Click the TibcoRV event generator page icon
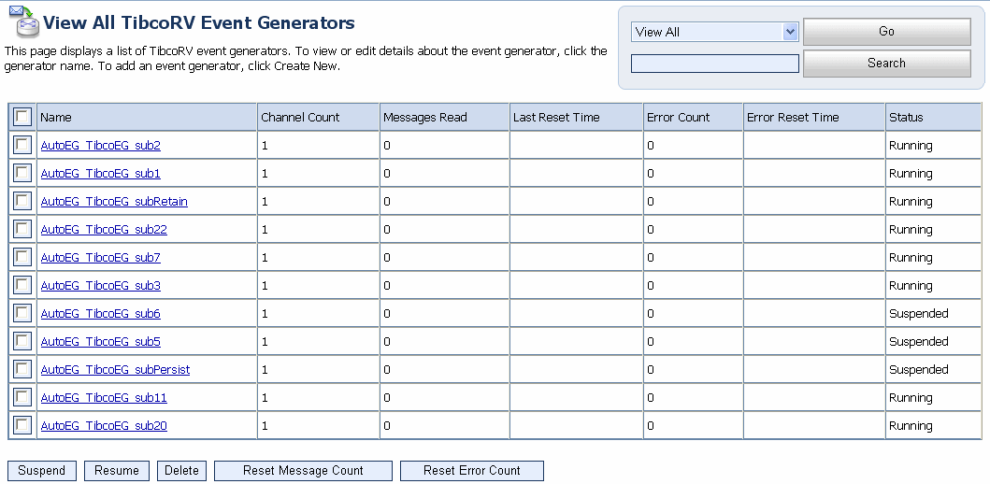The image size is (990, 484). pos(22,21)
